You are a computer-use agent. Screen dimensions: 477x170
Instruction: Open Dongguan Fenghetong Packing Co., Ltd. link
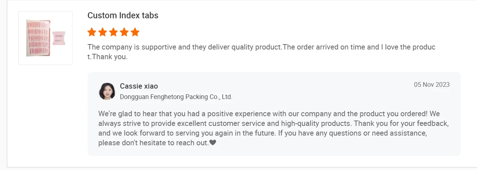pyautogui.click(x=176, y=97)
